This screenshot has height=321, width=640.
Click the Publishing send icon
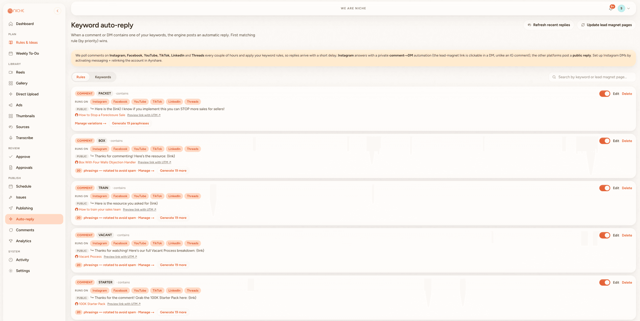(x=11, y=208)
